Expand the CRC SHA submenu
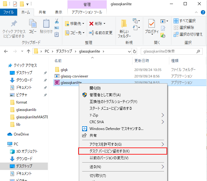 (163, 122)
